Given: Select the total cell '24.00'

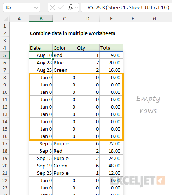Looking at the screenshot, I should pyautogui.click(x=111, y=158).
